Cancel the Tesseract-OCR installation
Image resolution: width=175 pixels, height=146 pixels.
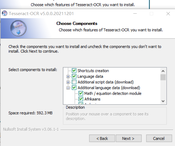click(x=159, y=138)
